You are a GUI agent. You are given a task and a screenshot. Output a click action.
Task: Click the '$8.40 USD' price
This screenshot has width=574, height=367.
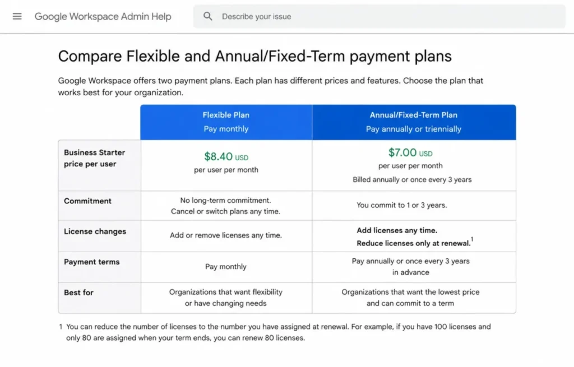point(226,157)
